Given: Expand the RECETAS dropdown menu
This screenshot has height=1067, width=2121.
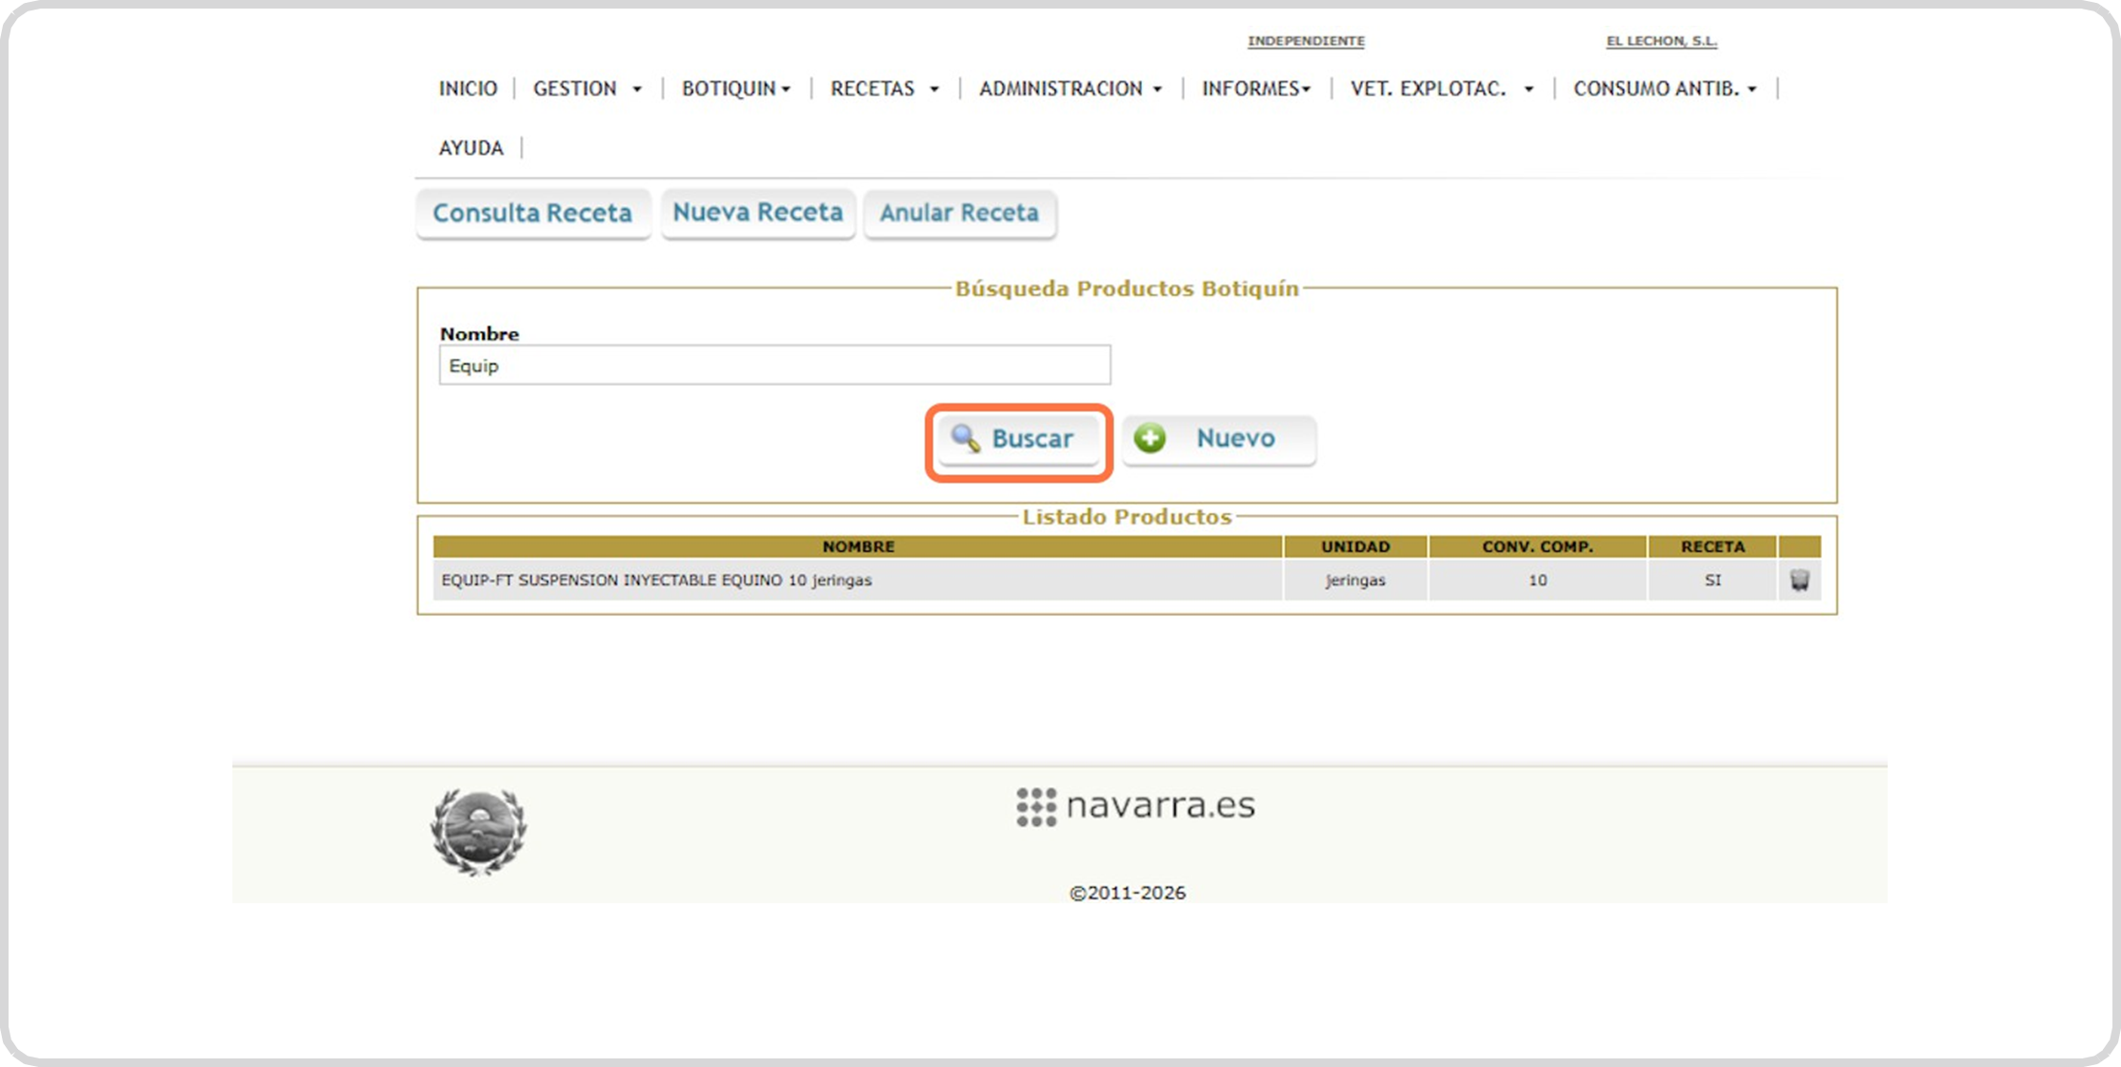Looking at the screenshot, I should point(884,89).
